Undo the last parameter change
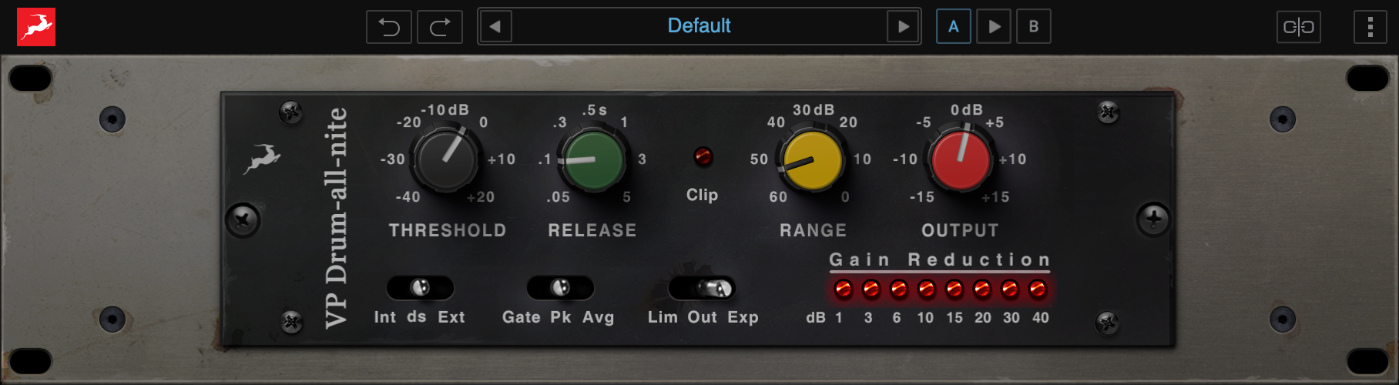The width and height of the screenshot is (1399, 385). (389, 27)
